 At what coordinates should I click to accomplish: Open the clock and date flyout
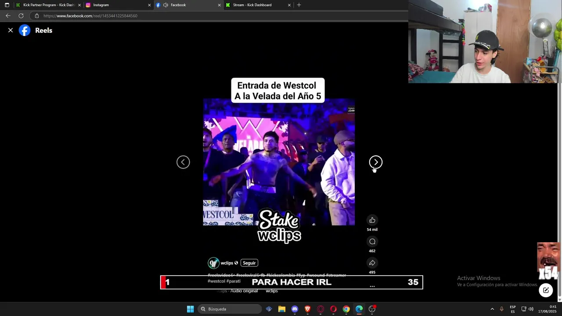click(x=548, y=309)
